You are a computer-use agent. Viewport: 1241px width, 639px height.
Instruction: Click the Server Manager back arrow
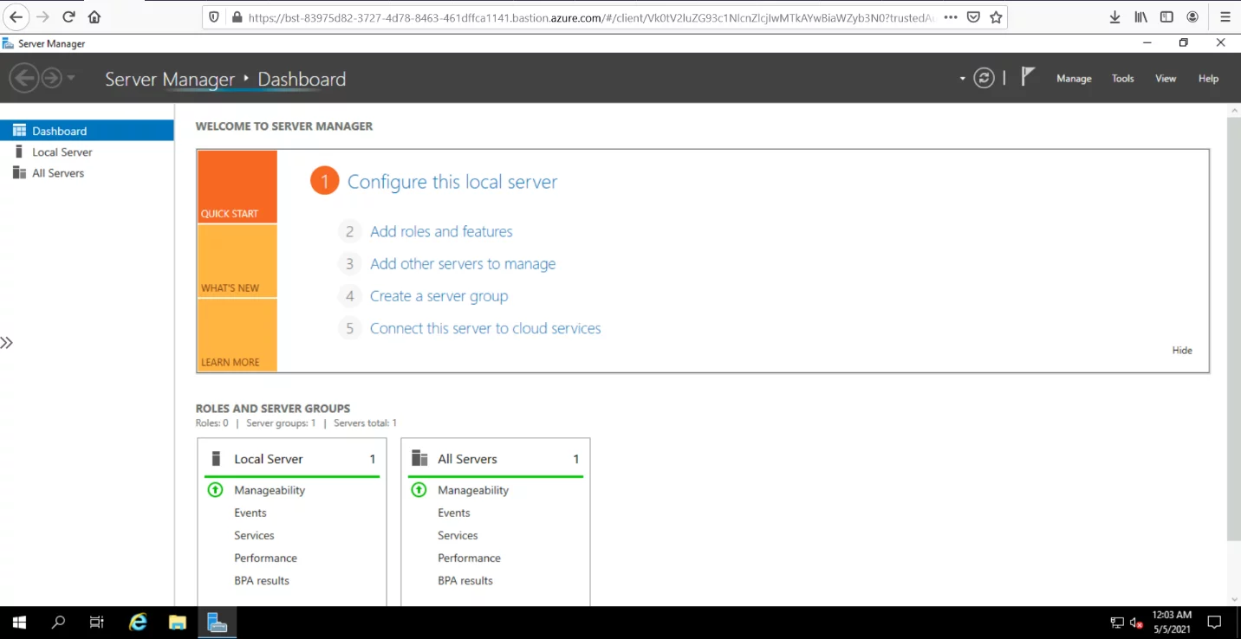click(23, 79)
